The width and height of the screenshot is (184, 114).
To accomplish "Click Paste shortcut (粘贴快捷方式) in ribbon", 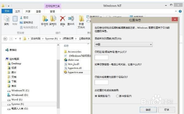I will tap(29, 27).
